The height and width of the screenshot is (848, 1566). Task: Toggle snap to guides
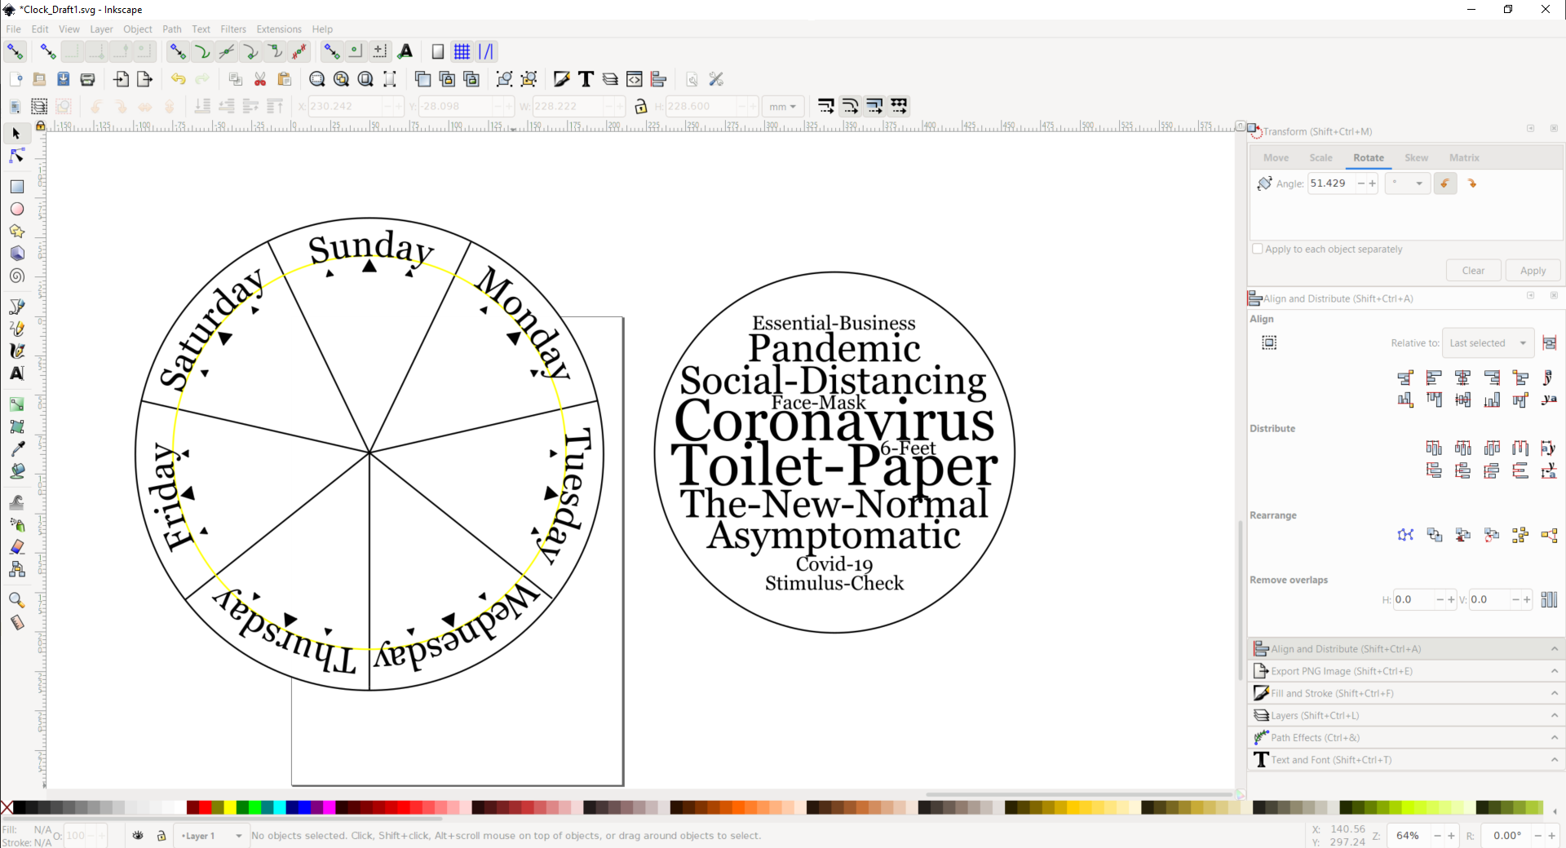tap(486, 51)
